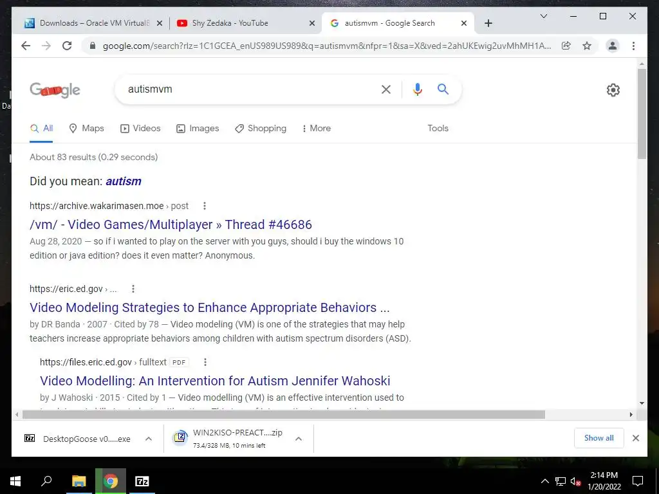
Task: Click the WIN2KISO-PREACT zip download
Action: click(230, 439)
